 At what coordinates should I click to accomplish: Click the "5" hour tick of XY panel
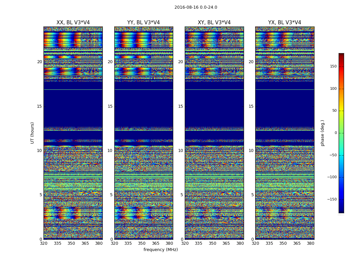pyautogui.click(x=182, y=195)
